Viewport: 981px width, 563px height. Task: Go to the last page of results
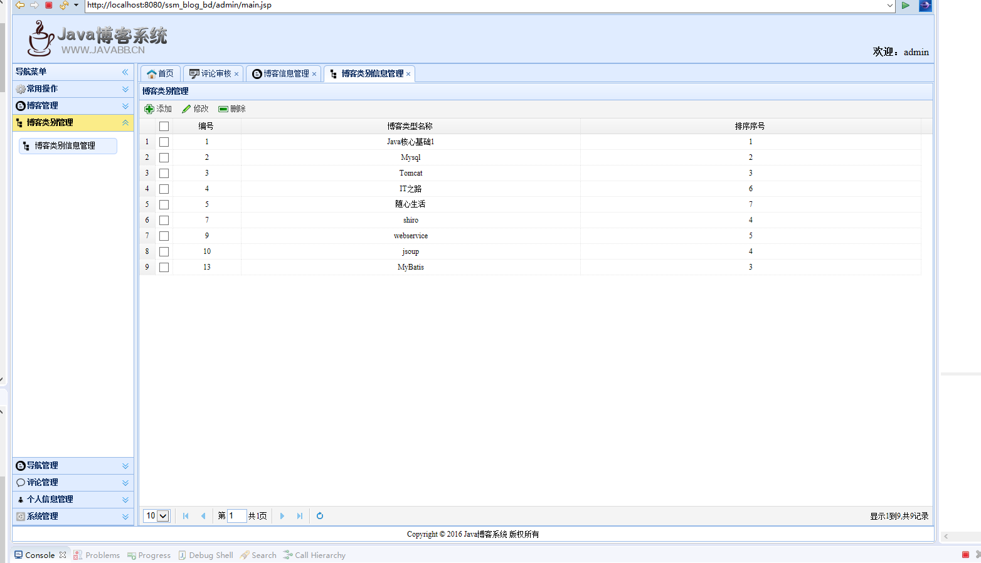300,516
